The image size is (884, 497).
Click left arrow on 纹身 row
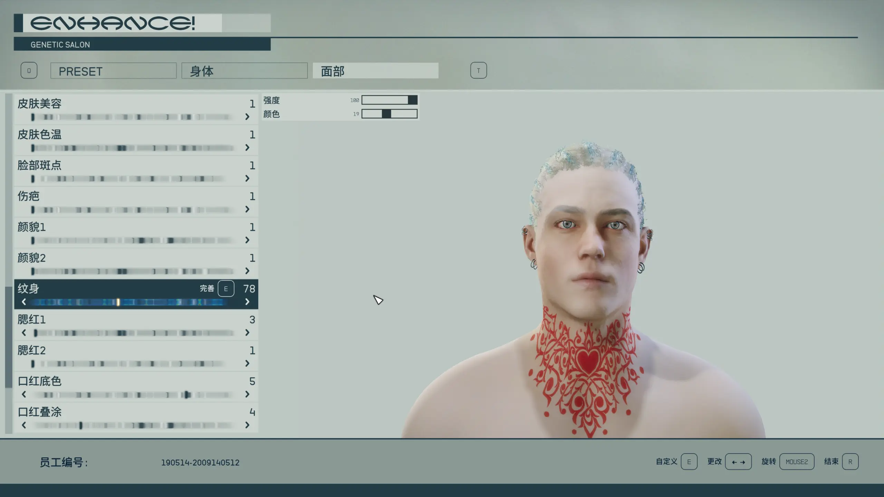(24, 302)
